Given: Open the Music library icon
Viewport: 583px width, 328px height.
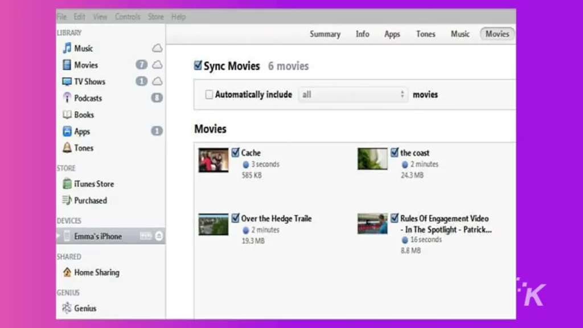Looking at the screenshot, I should [67, 48].
